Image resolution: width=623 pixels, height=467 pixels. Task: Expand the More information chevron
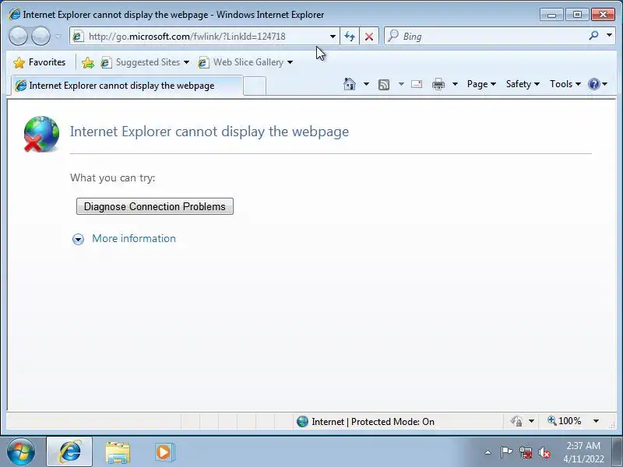coord(79,239)
